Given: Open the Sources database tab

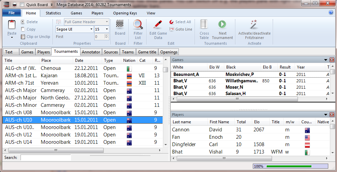Looking at the screenshot, I should tap(111, 52).
